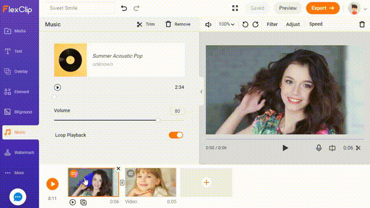The image size is (370, 208).
Task: Enter fullscreen mode icon
Action: click(x=235, y=8)
